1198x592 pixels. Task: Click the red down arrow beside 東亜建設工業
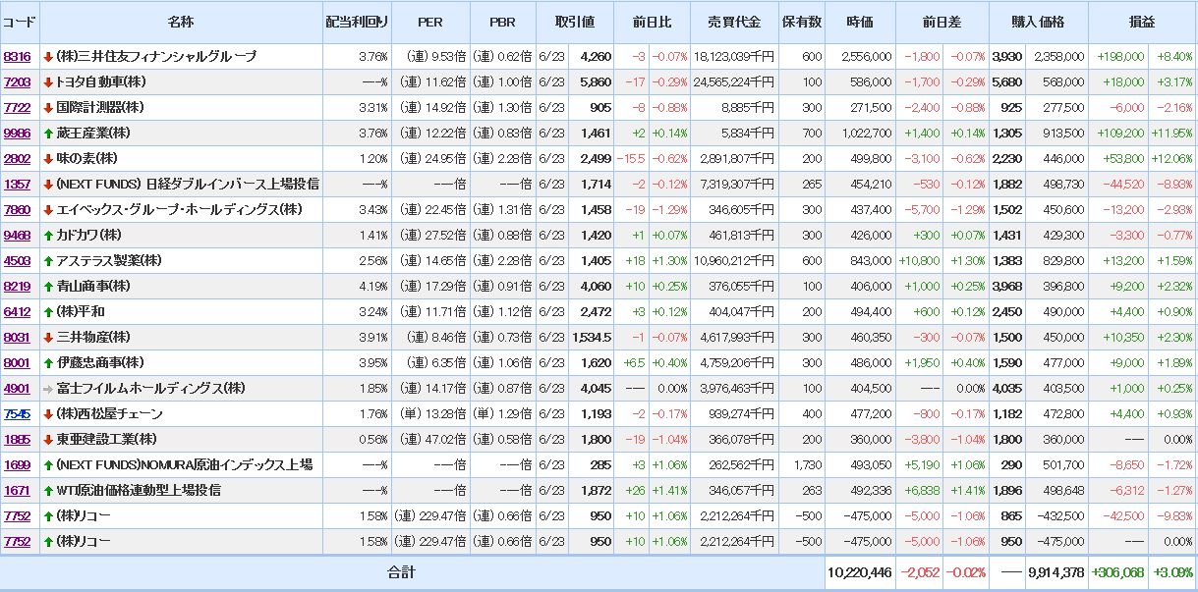[47, 440]
